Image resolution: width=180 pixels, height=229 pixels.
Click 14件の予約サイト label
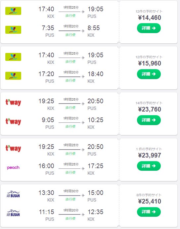point(149,103)
